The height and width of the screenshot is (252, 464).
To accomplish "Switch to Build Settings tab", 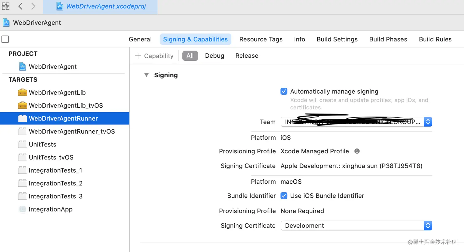I will [337, 39].
